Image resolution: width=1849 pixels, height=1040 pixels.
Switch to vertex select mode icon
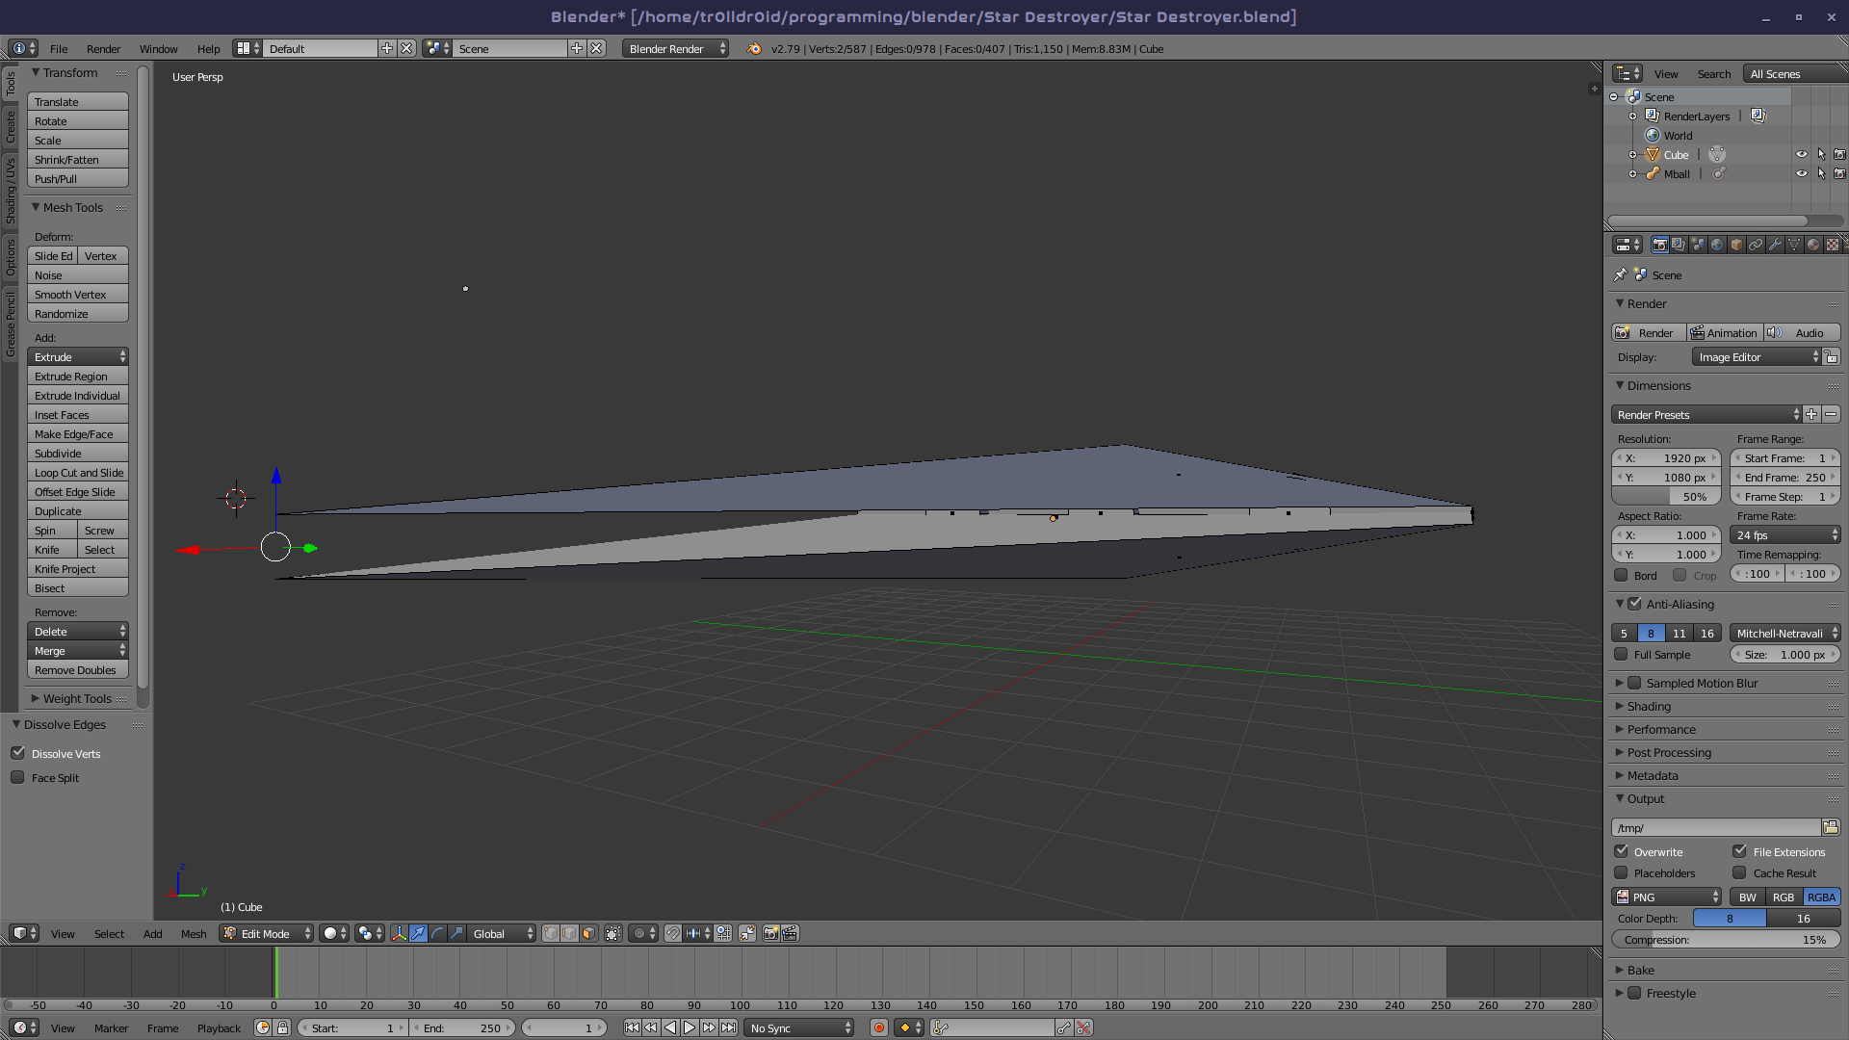[x=551, y=933]
